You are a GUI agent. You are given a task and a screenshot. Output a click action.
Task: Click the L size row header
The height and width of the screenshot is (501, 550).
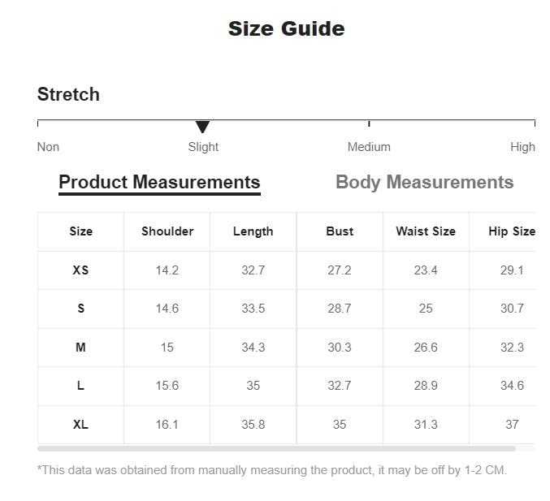tap(80, 386)
